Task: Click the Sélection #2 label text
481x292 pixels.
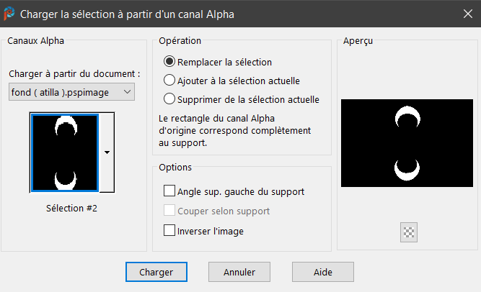Action: 71,208
